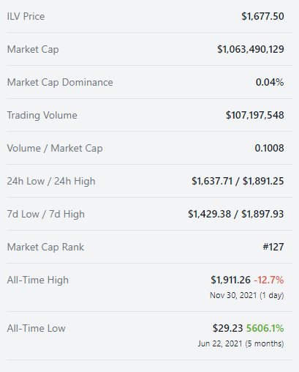This screenshot has height=372, width=299.
Task: Select the market cap value $1,063,490,129
Action: click(x=251, y=49)
